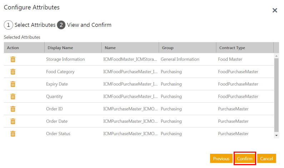Delete the Food Category attribute
The image size is (284, 168).
pos(13,72)
